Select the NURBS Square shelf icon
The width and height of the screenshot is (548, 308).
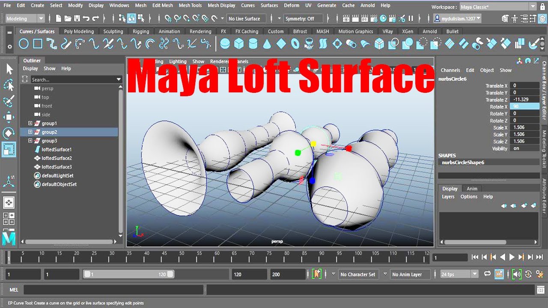click(38, 44)
